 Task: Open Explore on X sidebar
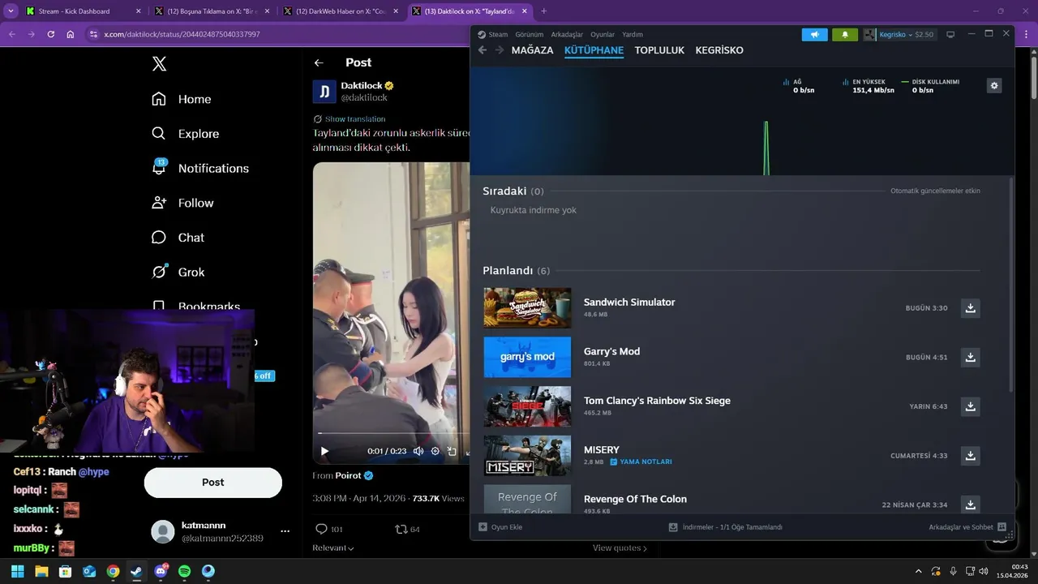click(x=186, y=134)
